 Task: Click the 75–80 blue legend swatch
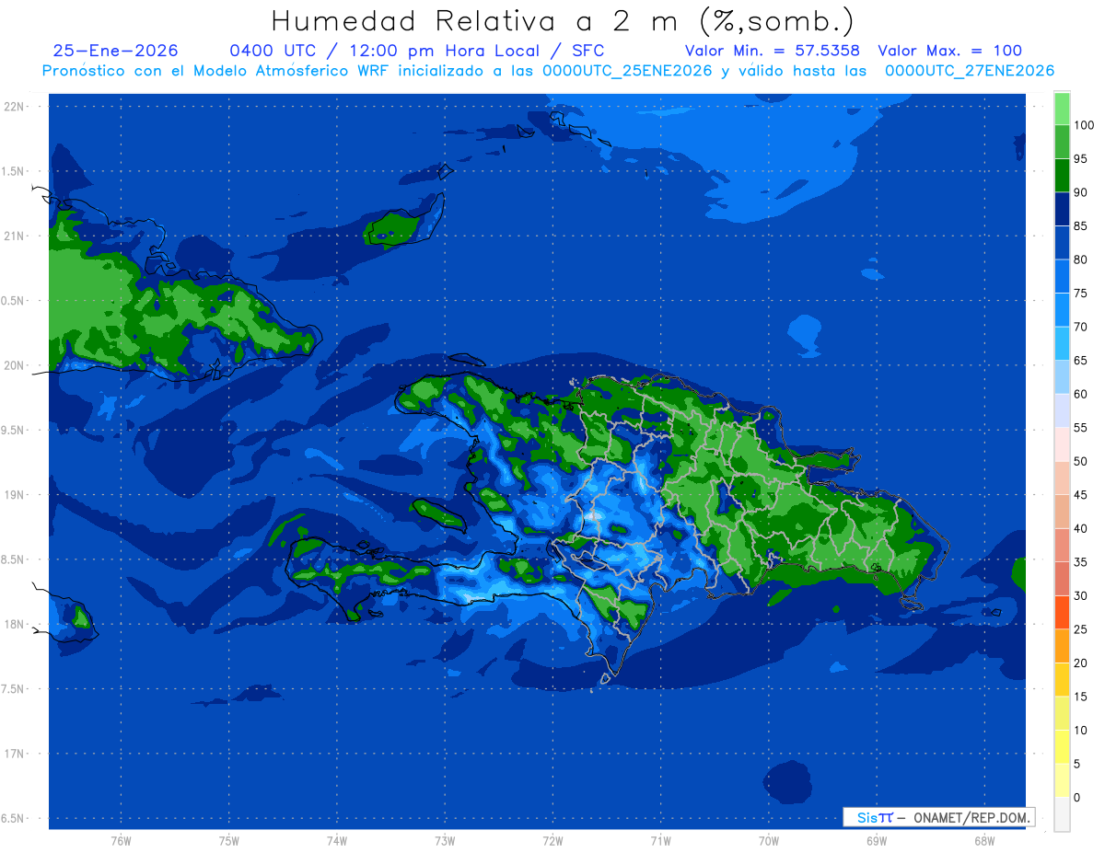coord(1062,276)
